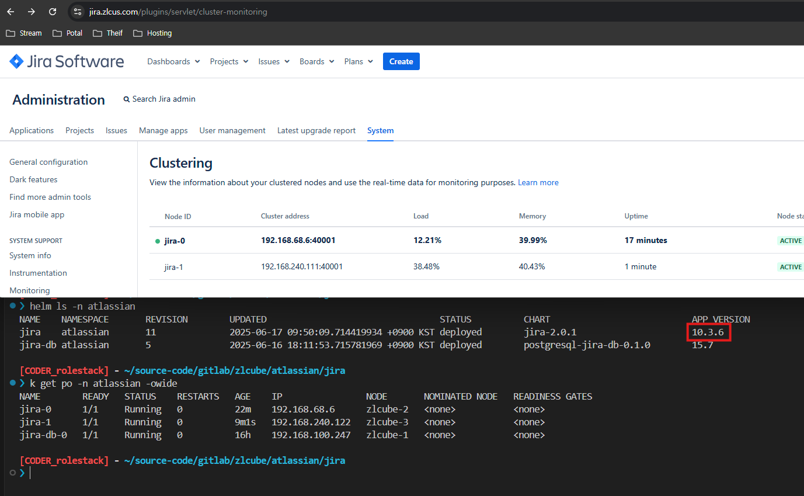The height and width of the screenshot is (496, 804).
Task: Open the Boards dropdown menu
Action: tap(316, 61)
